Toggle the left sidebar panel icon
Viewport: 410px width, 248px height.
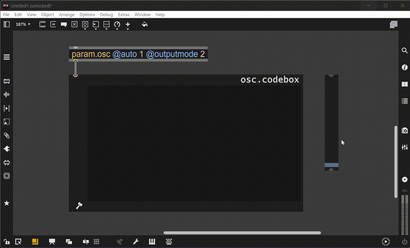(6, 24)
